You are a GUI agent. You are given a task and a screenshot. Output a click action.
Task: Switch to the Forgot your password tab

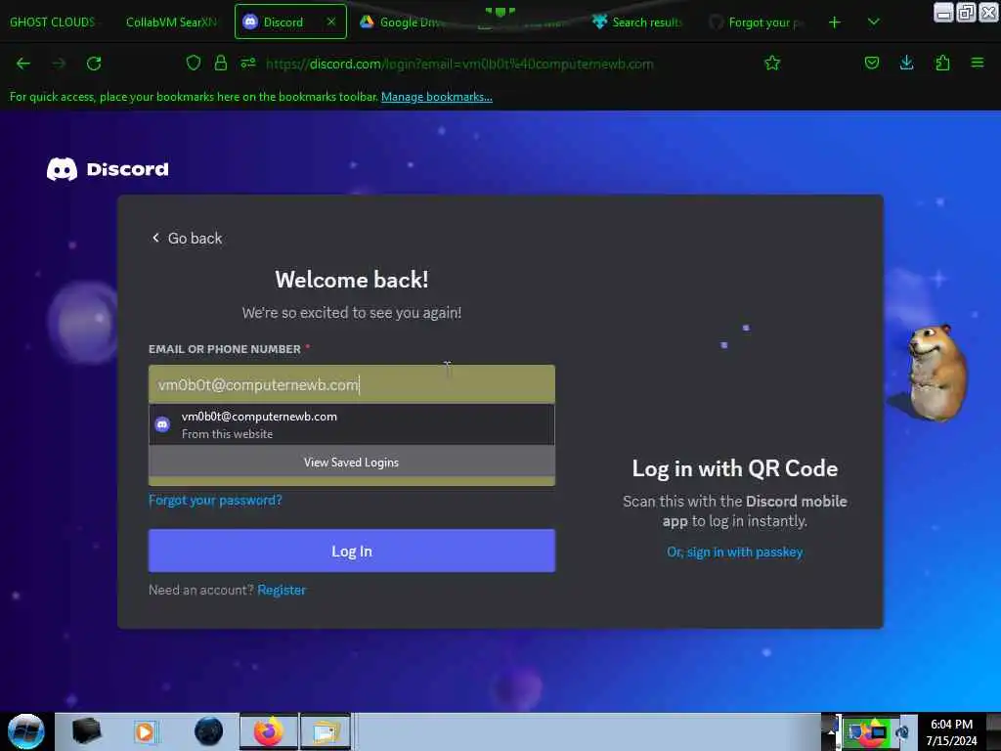tap(757, 22)
